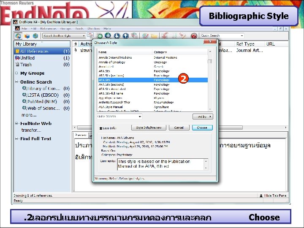304x228 pixels.
Task: Collapse the EndNote Web group
Action: pyautogui.click(x=16, y=123)
